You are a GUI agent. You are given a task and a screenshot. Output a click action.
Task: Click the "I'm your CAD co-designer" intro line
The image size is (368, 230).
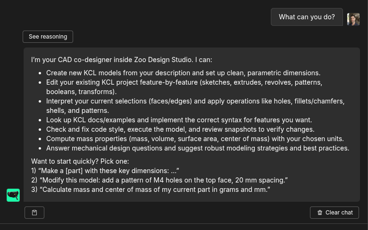(121, 60)
